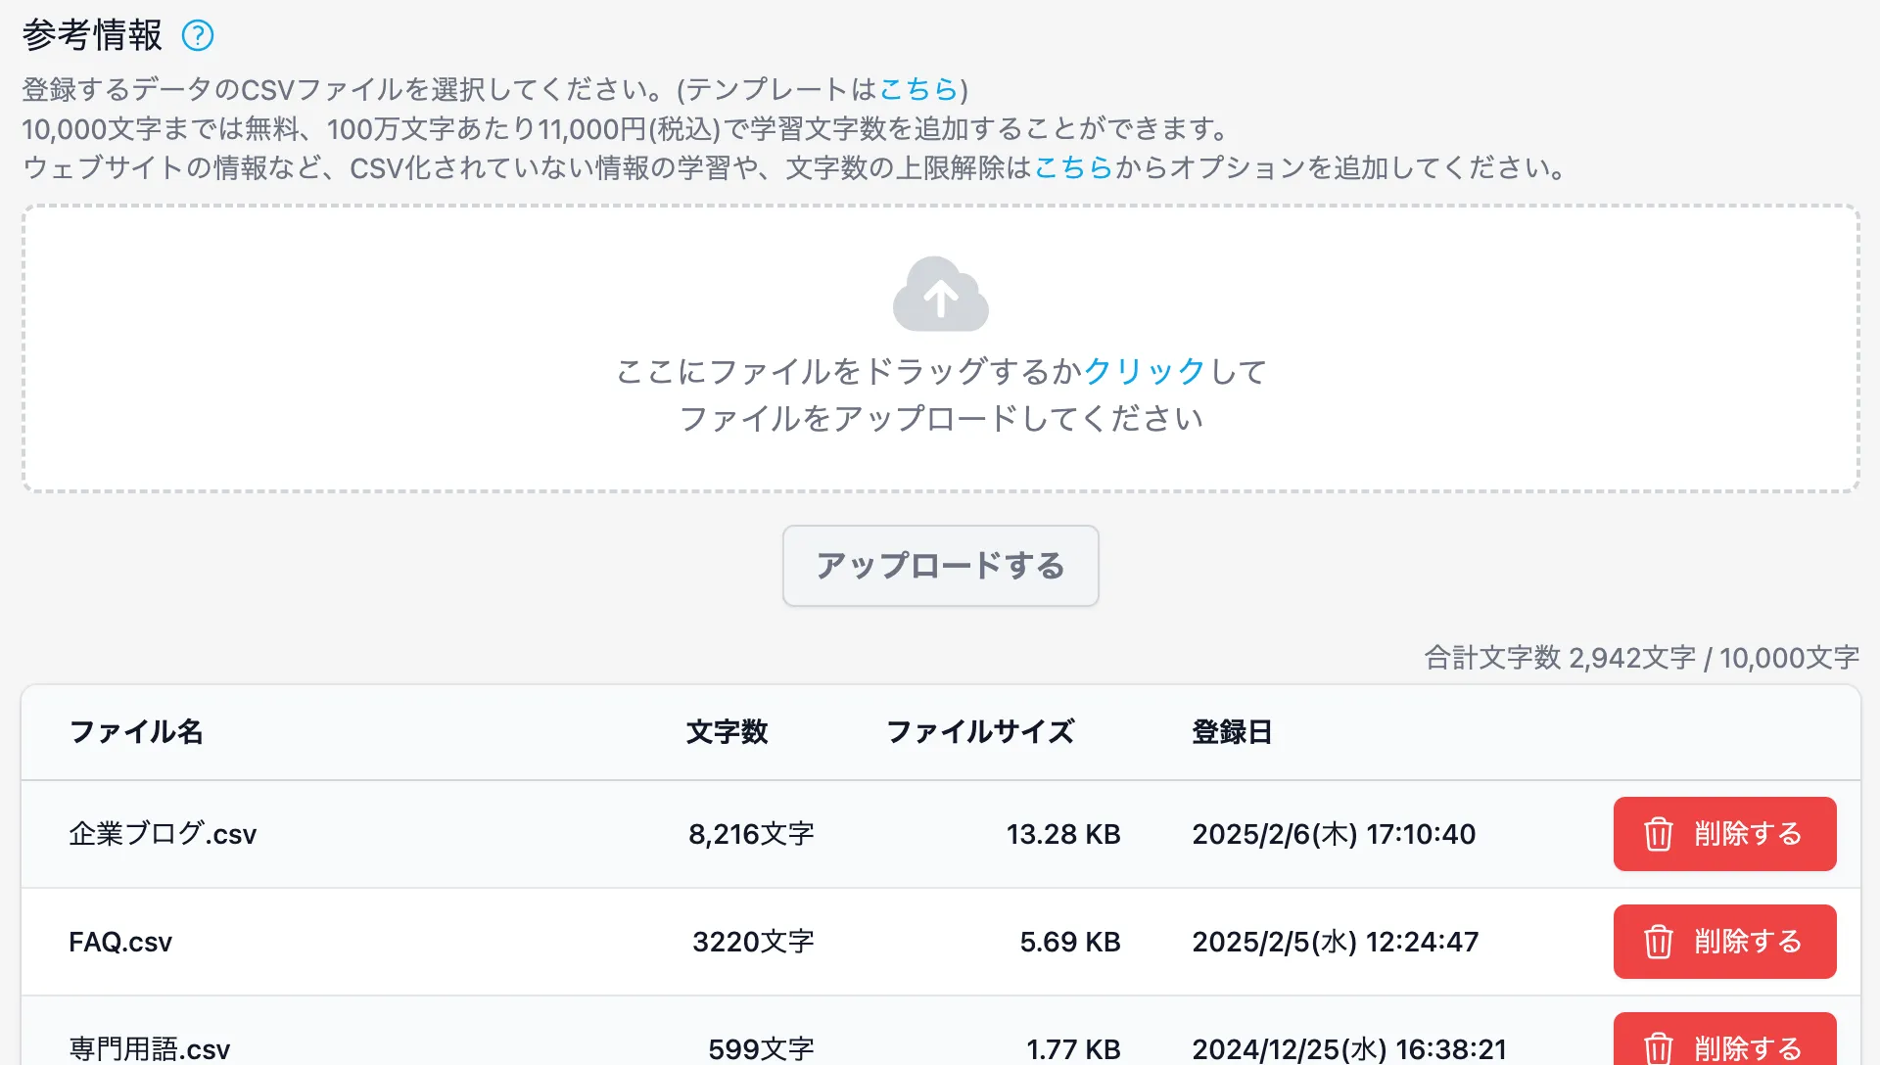Delete 企業ブログ.csv with its 削除する button
The width and height of the screenshot is (1880, 1065).
(x=1725, y=834)
